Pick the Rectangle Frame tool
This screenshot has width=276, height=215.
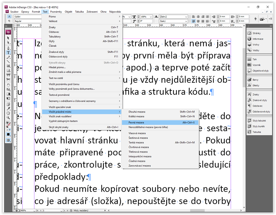coord(8,66)
